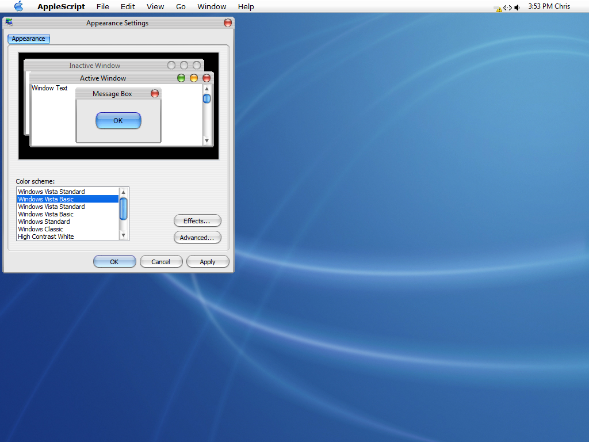
Task: Click the red button in Active Window preview
Action: click(206, 78)
